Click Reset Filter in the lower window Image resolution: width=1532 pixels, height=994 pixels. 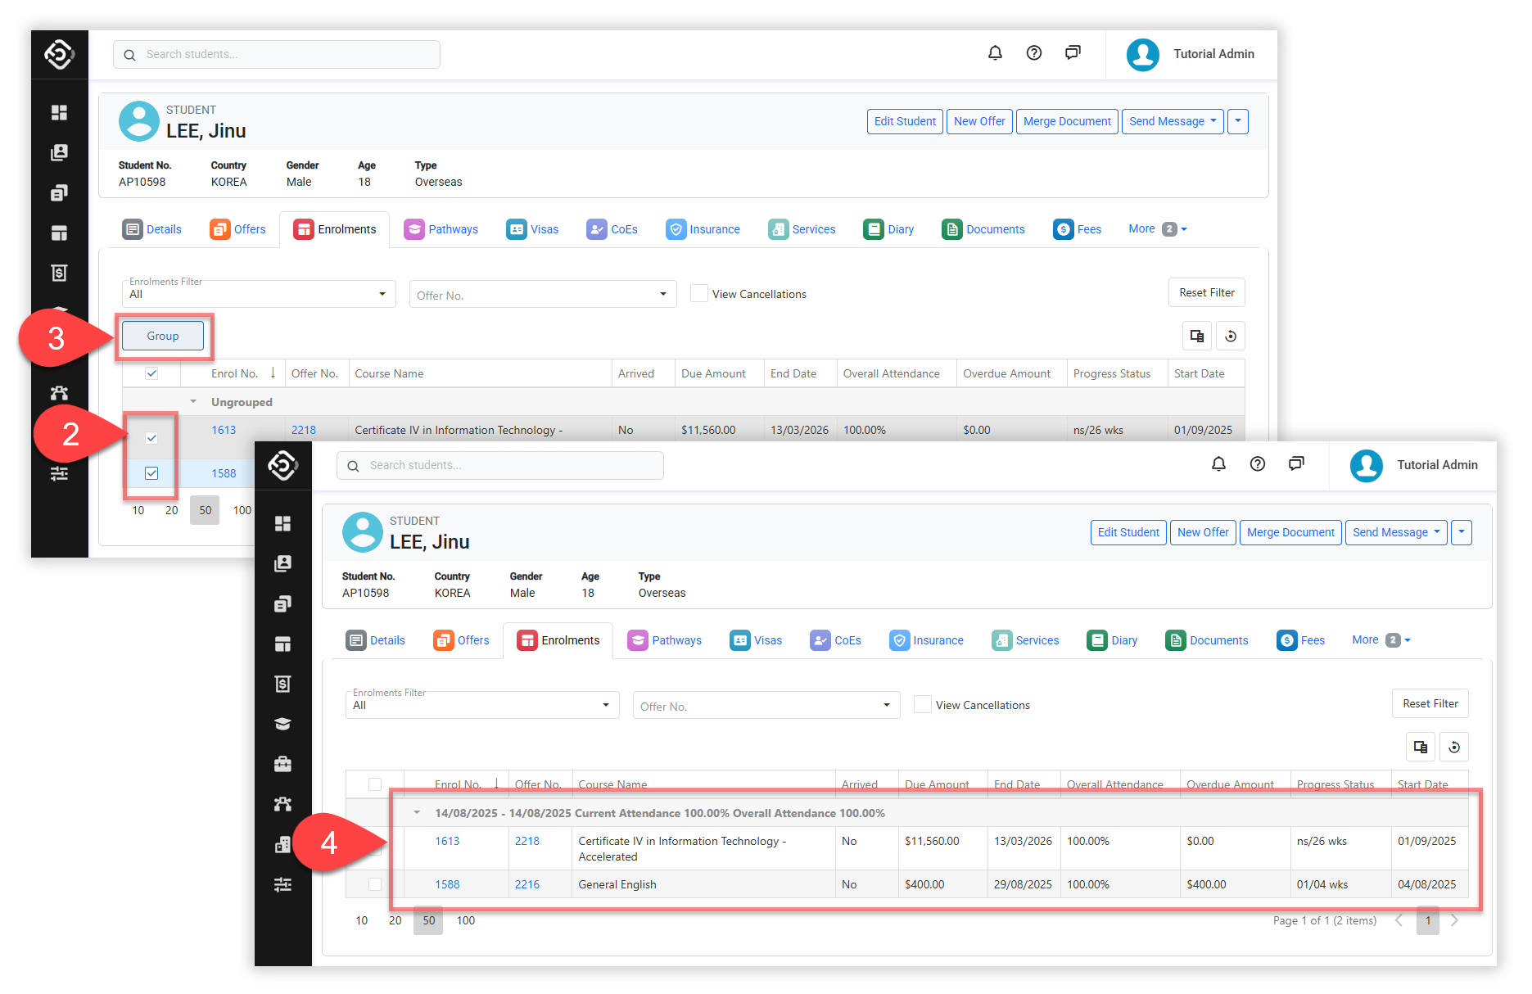point(1430,703)
